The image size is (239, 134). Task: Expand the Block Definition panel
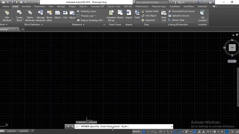click(x=33, y=25)
